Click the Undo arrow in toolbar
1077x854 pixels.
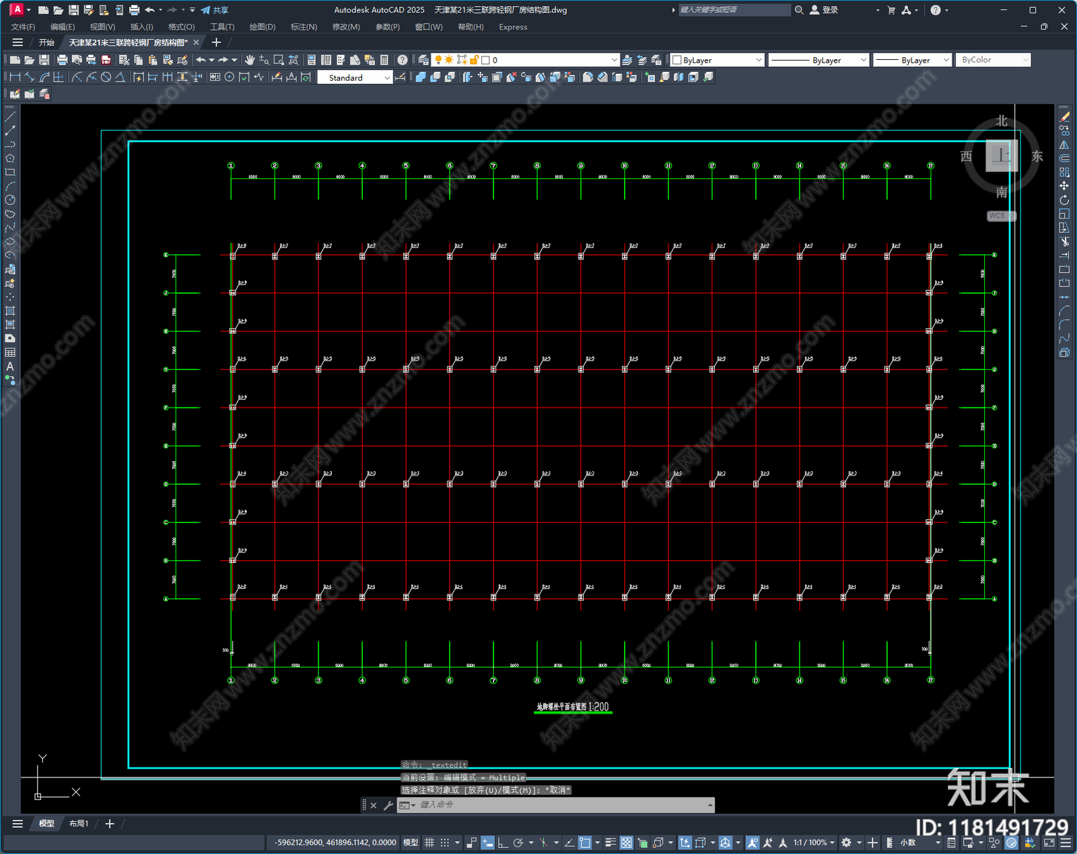201,60
